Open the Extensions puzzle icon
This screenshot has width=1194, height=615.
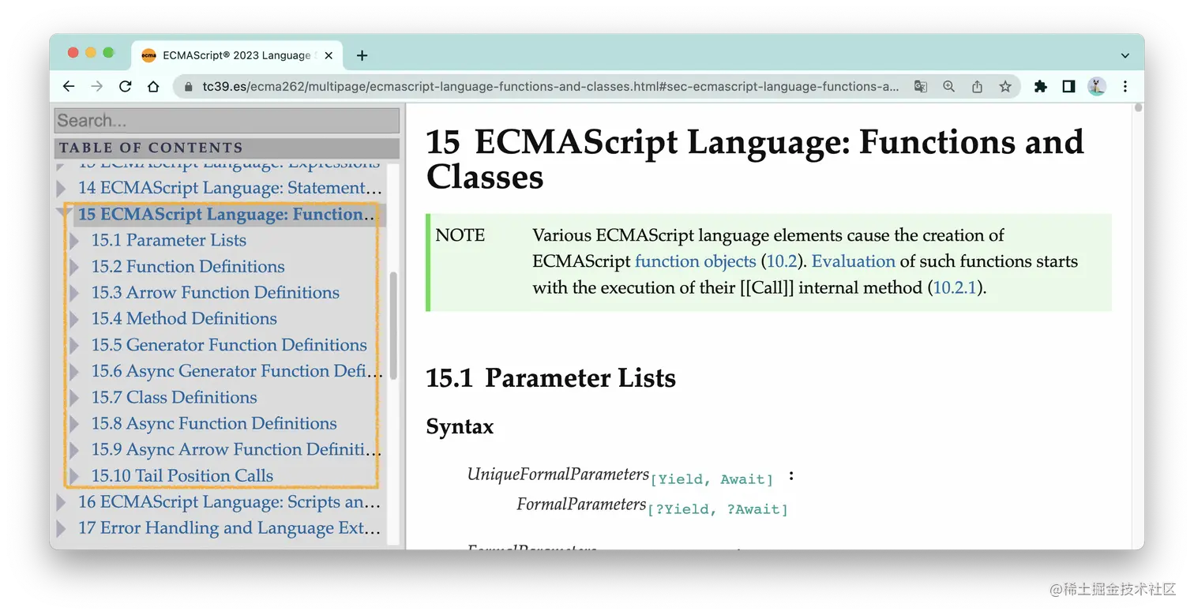pos(1041,87)
